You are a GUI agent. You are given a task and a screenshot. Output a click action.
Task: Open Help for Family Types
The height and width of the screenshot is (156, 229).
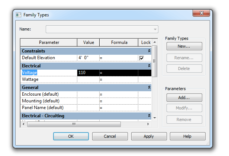188,136
